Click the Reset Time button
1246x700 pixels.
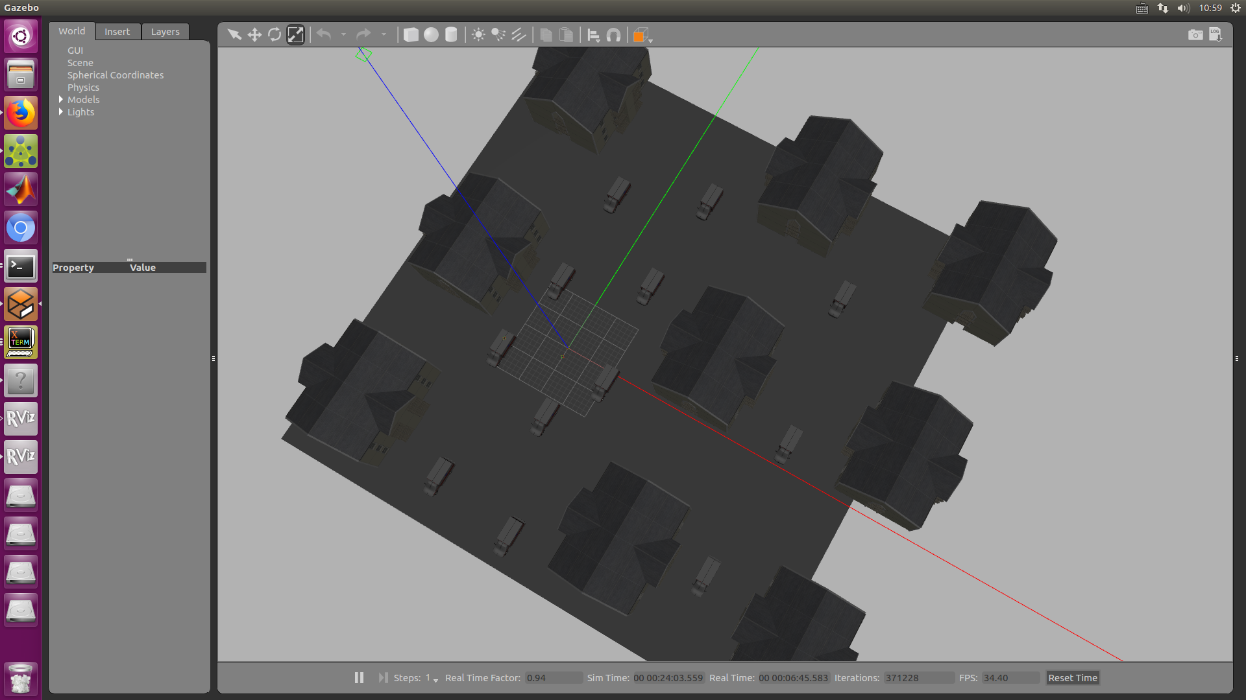point(1072,677)
